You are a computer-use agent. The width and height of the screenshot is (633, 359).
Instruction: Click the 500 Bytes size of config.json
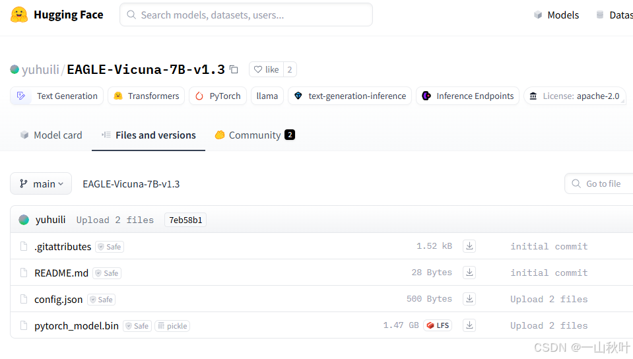click(429, 299)
